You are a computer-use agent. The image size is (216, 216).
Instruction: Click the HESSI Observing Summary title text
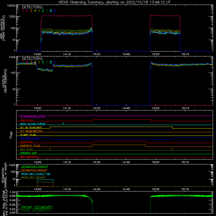tap(114, 2)
